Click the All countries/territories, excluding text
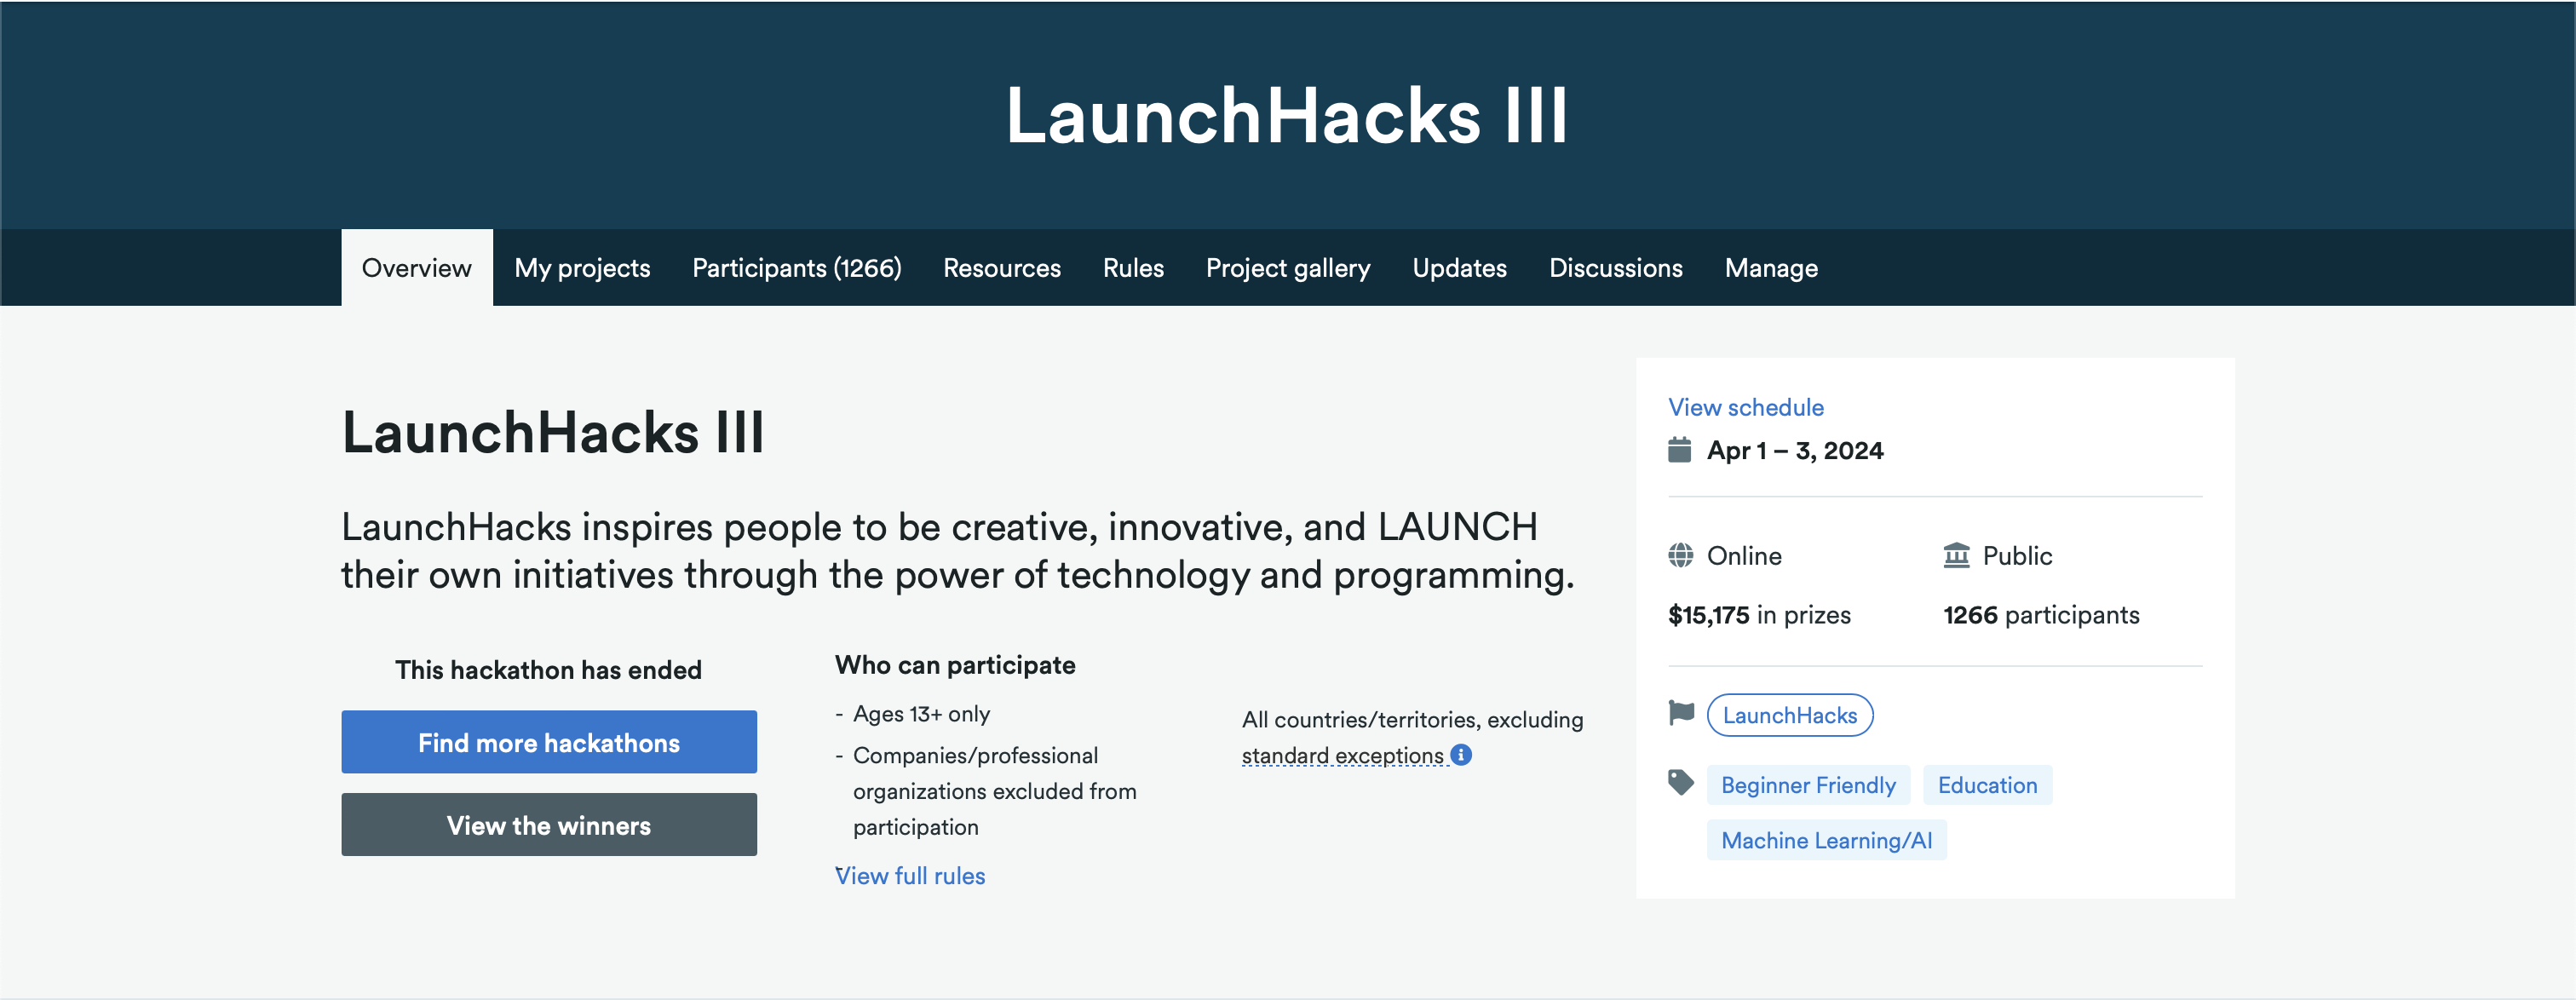This screenshot has width=2576, height=1000. pyautogui.click(x=1412, y=720)
